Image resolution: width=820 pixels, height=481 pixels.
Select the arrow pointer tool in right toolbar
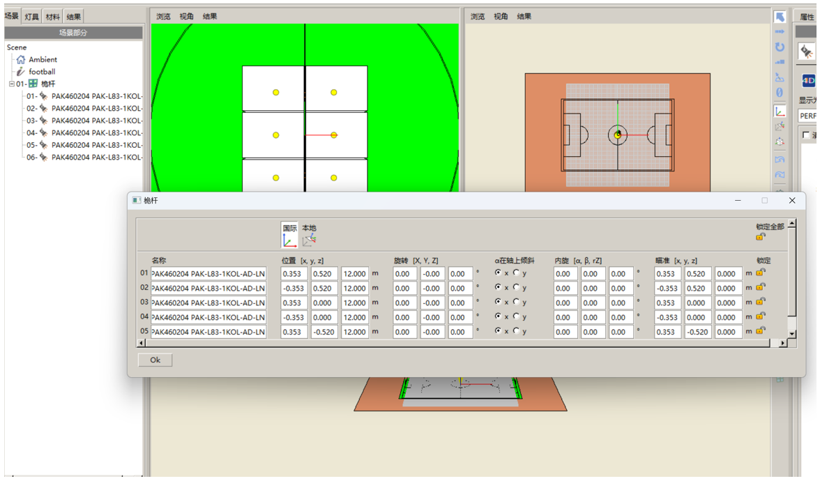[780, 17]
